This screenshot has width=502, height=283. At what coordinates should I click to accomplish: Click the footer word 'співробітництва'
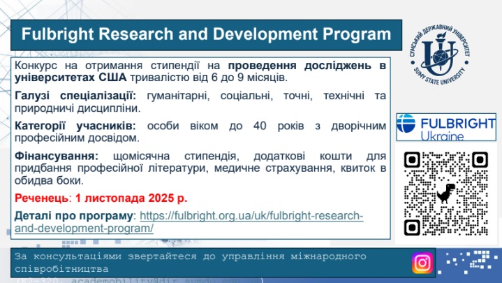(61, 268)
